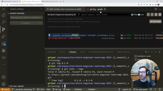Click Layout: US in status bar
Screen dimensions: 163x91
127,89
